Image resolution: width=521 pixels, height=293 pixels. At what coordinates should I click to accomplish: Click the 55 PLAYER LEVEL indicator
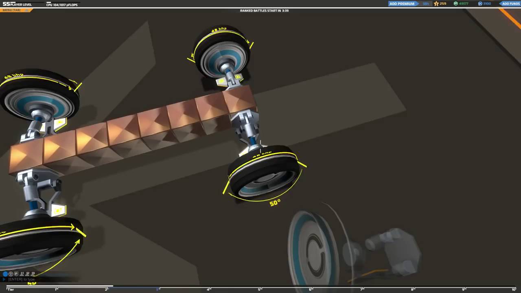[17, 4]
